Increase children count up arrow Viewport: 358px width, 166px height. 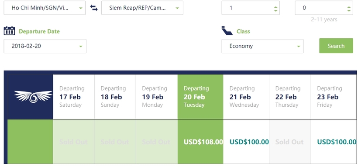pyautogui.click(x=349, y=6)
